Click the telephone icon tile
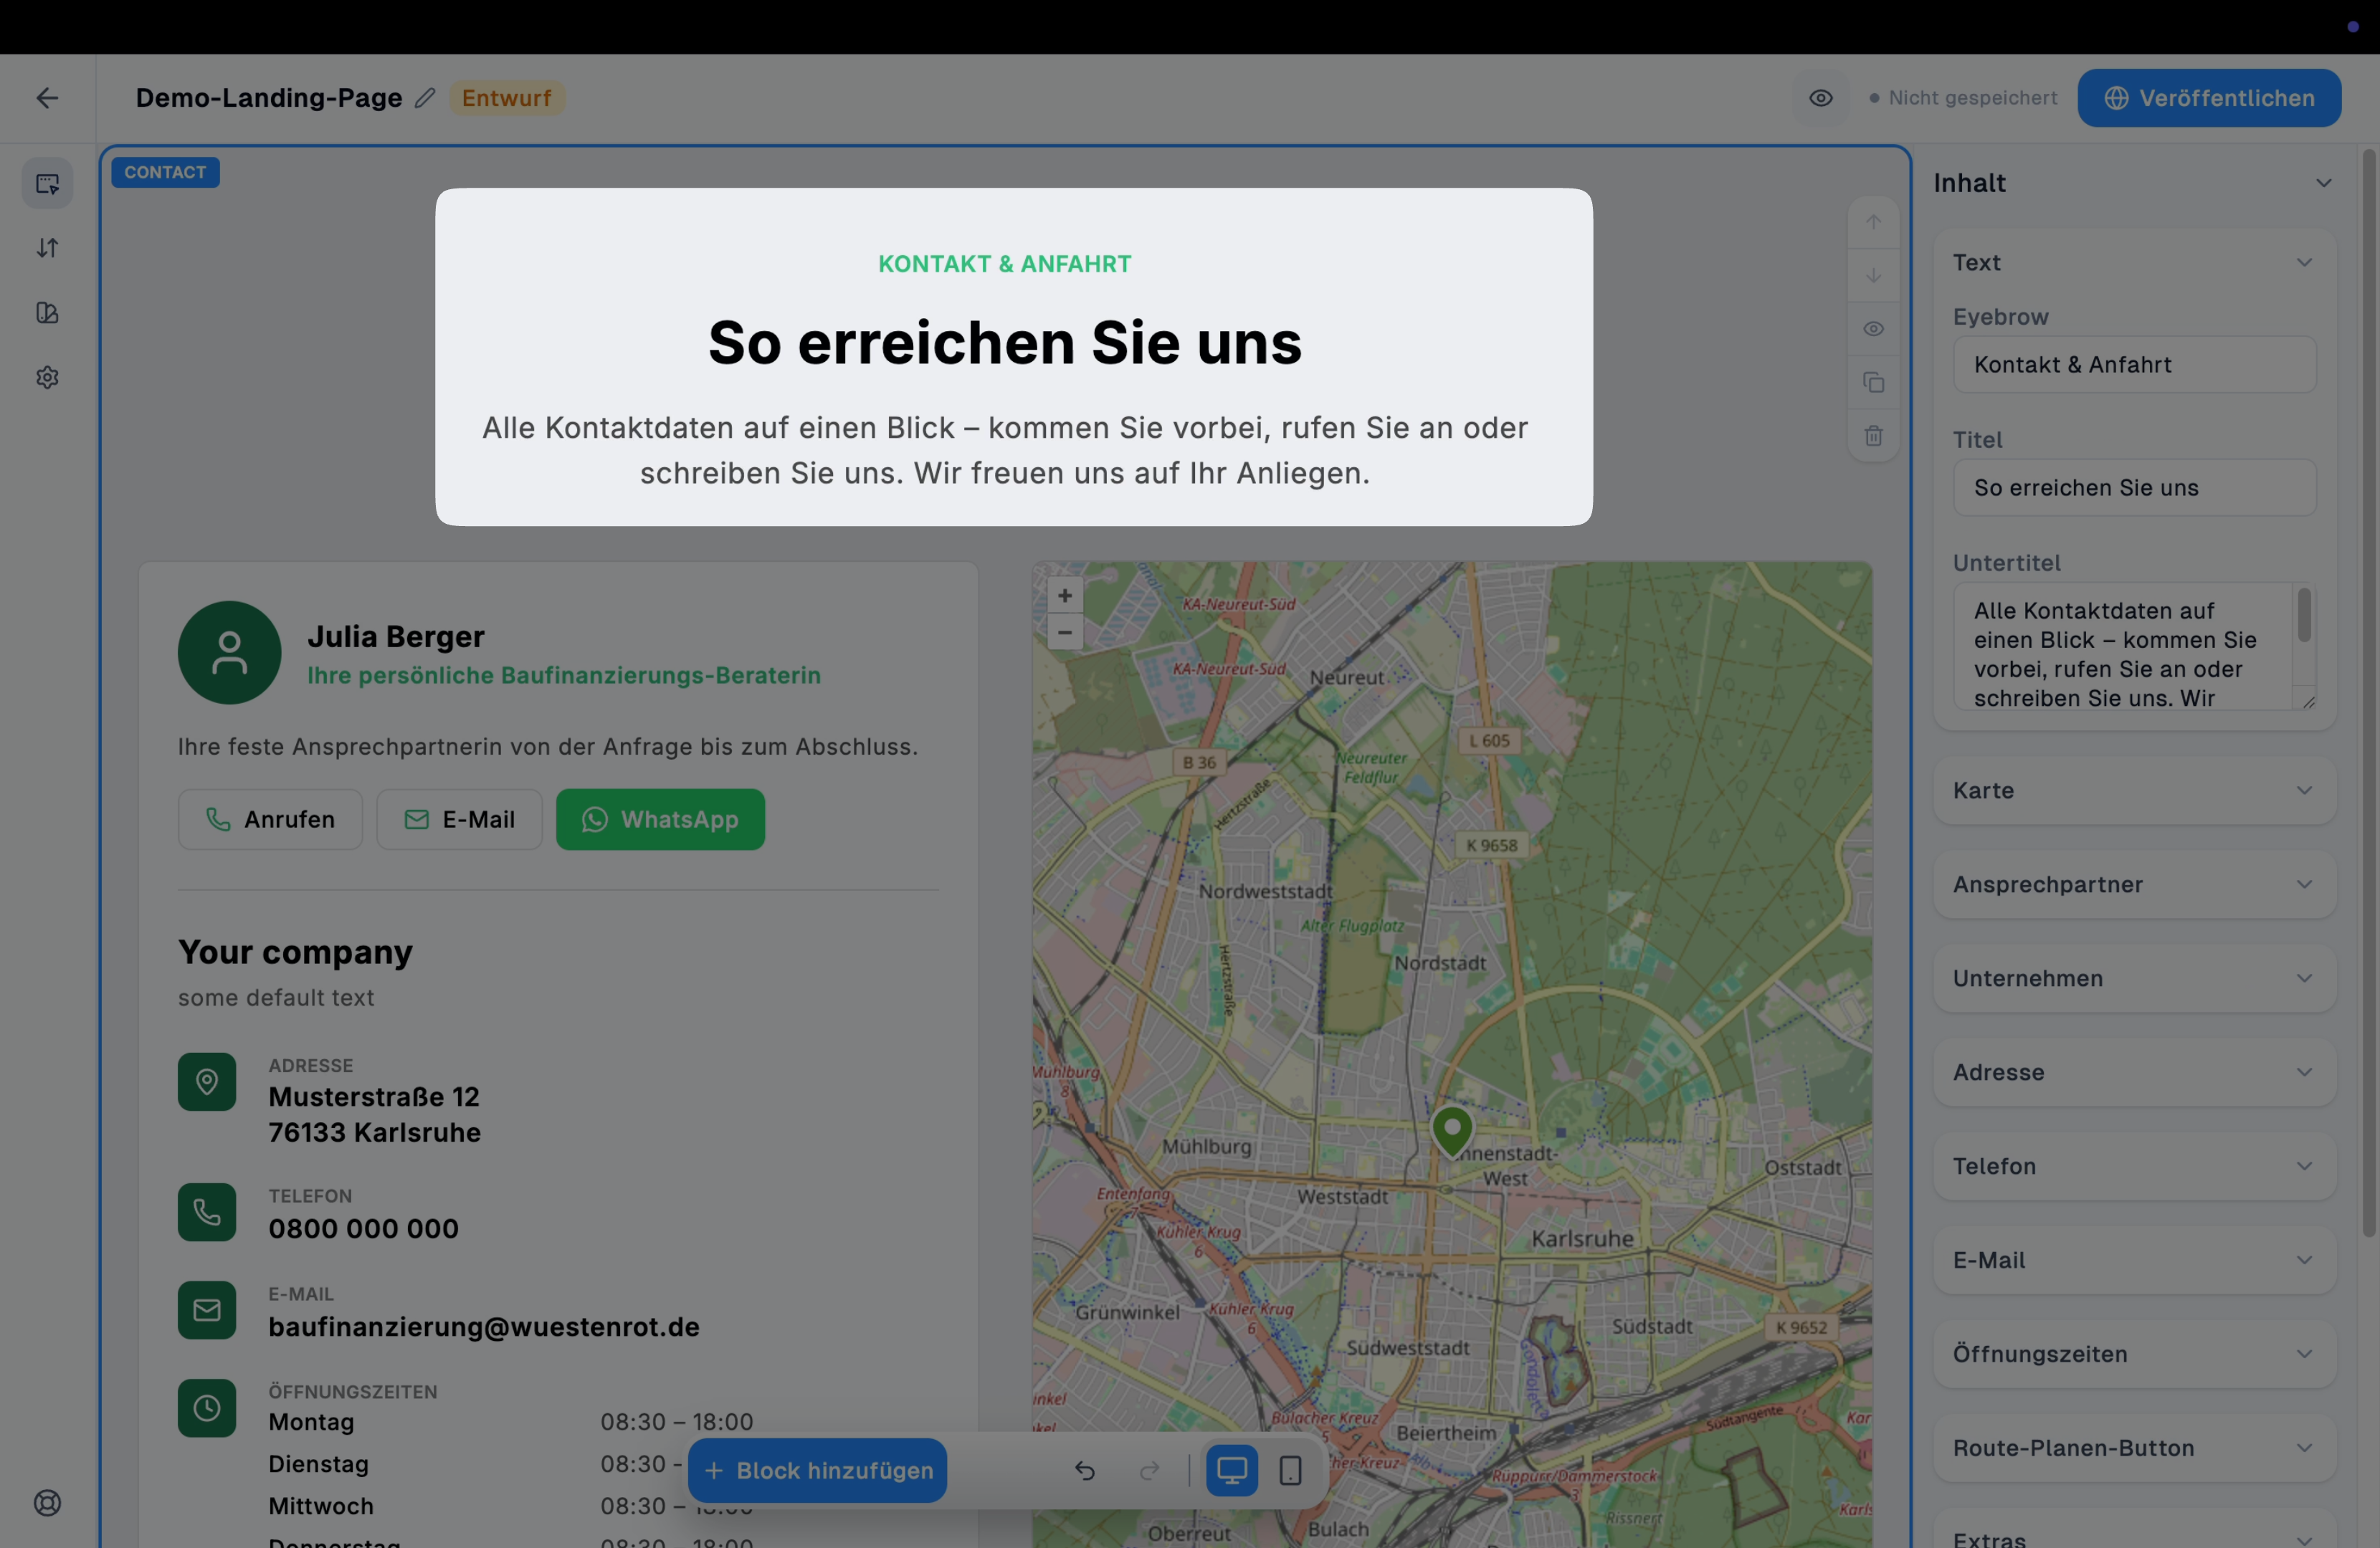This screenshot has height=1548, width=2380. [207, 1212]
